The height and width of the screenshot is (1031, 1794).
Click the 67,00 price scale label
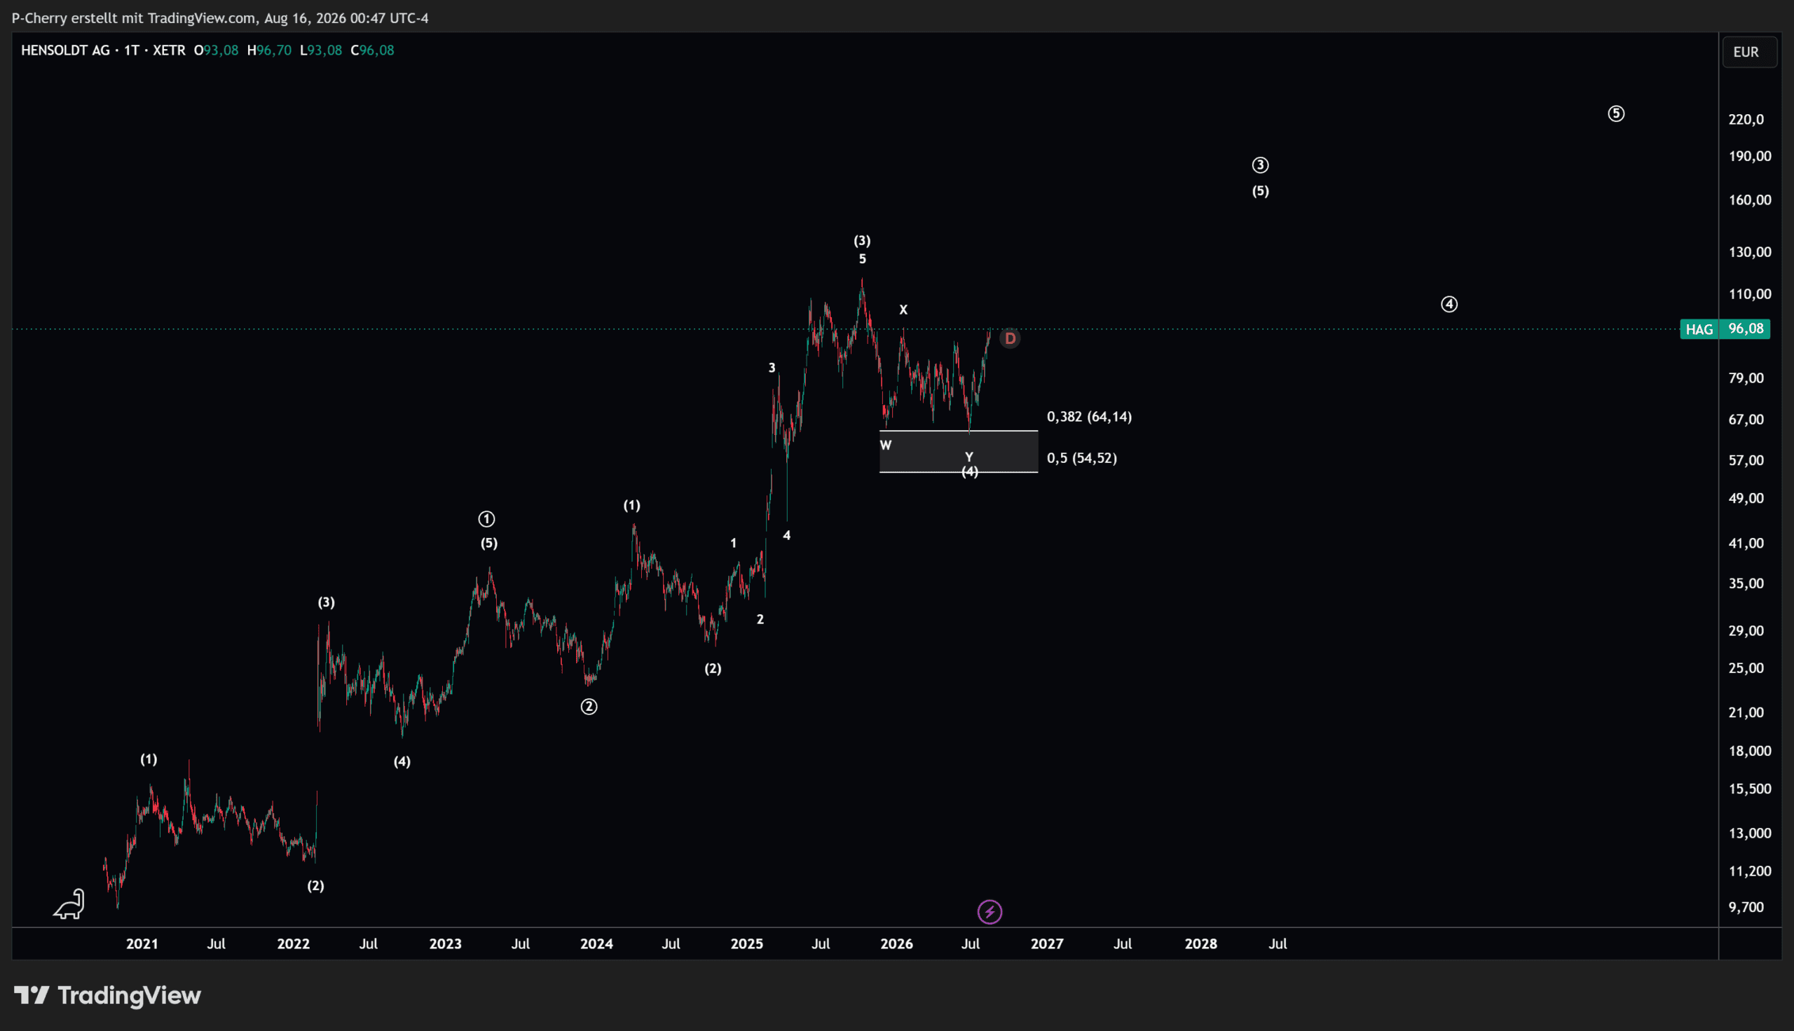coord(1746,420)
